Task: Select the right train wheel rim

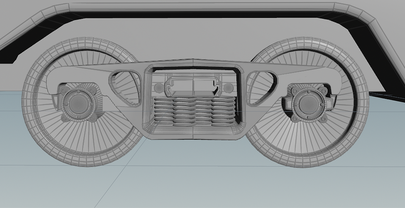Action: (x=307, y=102)
